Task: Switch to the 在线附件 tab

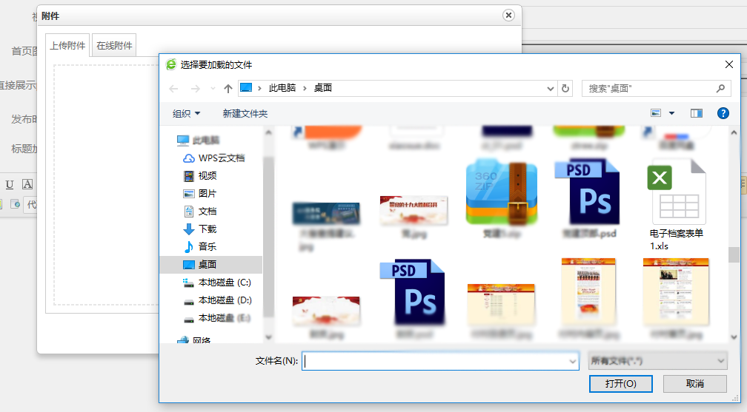Action: pyautogui.click(x=114, y=45)
